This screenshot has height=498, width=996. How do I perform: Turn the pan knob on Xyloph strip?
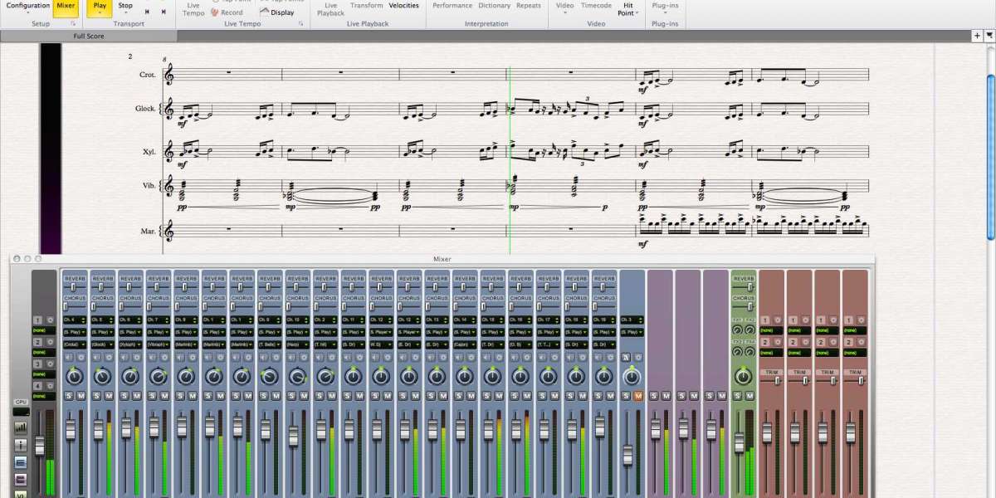tap(130, 376)
